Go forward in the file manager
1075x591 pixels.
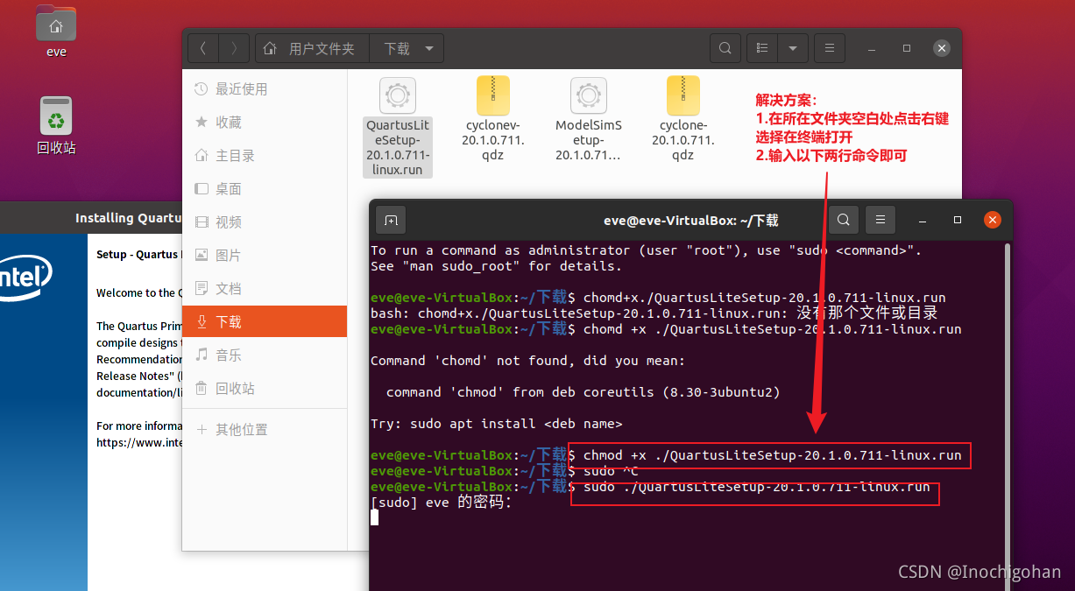tap(234, 48)
